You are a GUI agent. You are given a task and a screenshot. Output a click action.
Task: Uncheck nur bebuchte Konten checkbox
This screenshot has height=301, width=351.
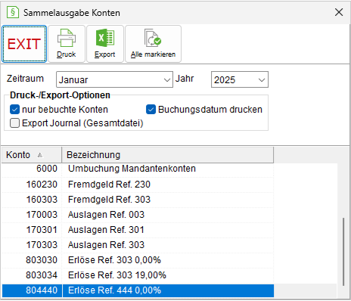point(14,110)
